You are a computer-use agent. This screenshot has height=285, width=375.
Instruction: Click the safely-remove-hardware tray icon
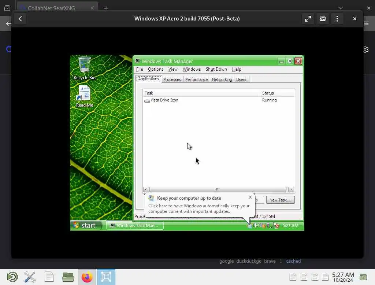(x=270, y=225)
